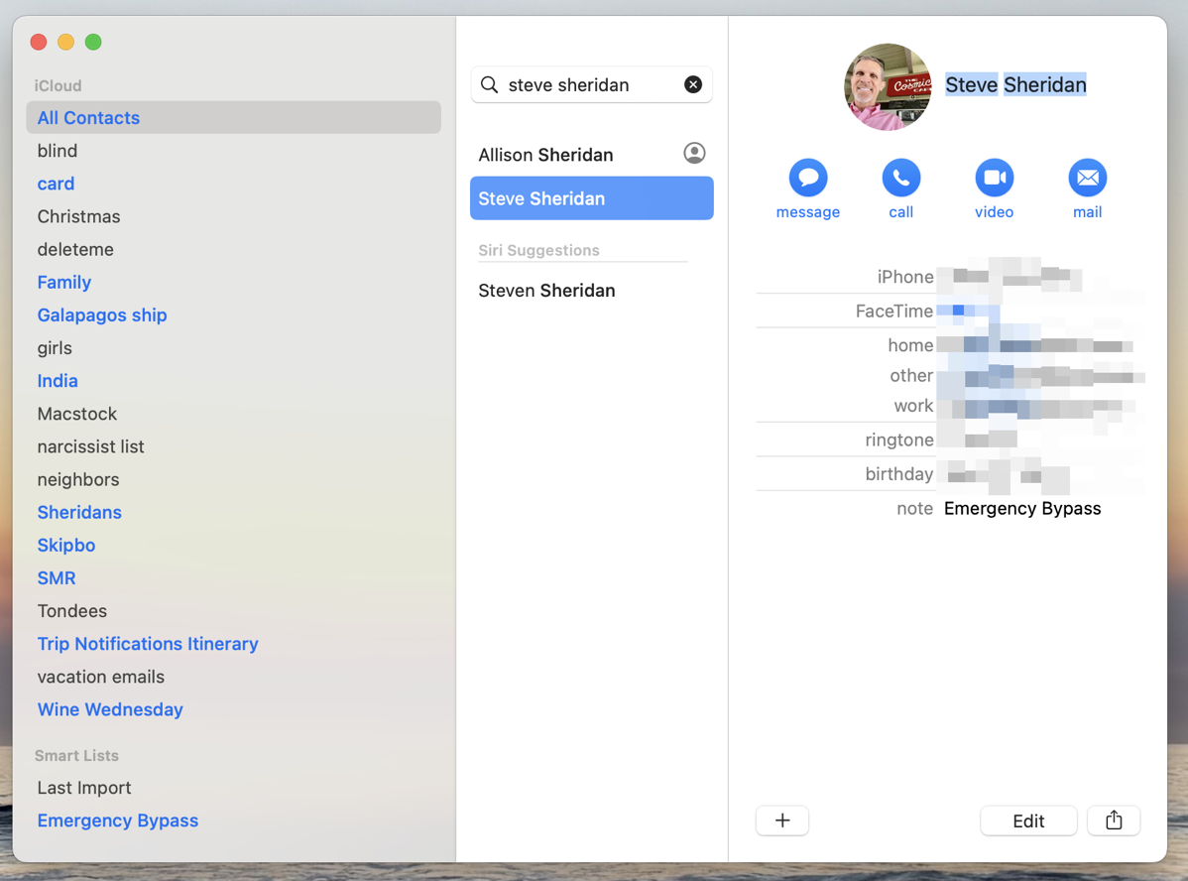Screen dimensions: 1188x881
Task: Select Steven Sheridan from Siri Suggestions
Action: [x=546, y=290]
